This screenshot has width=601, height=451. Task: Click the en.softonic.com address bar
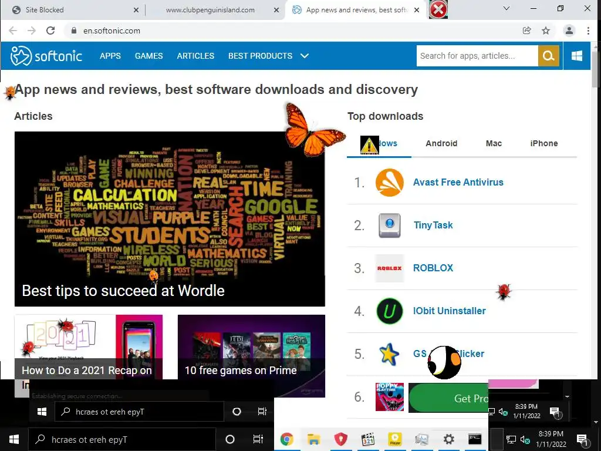pos(291,31)
